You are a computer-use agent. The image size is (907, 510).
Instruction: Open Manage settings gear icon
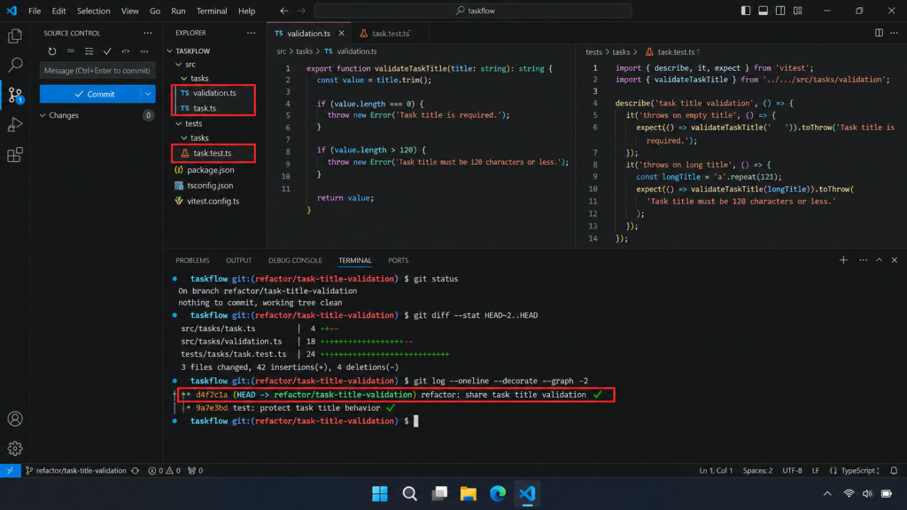pyautogui.click(x=15, y=448)
